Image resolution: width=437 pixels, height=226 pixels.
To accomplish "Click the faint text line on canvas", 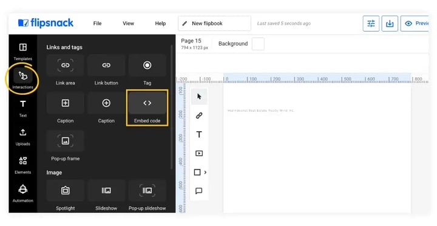I will (x=260, y=111).
